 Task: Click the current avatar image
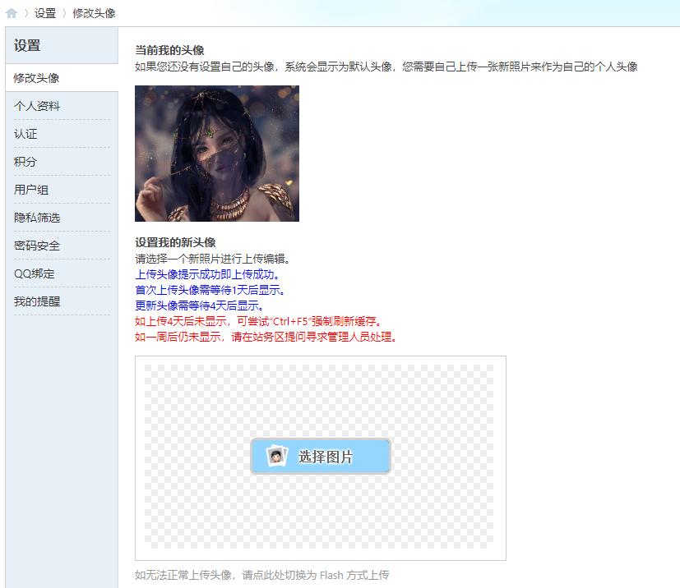(215, 153)
